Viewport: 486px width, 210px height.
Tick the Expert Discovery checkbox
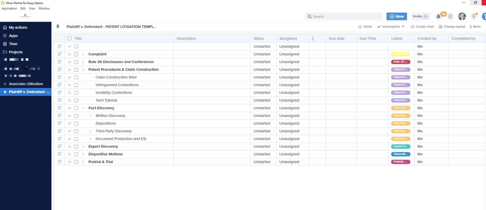pos(76,147)
